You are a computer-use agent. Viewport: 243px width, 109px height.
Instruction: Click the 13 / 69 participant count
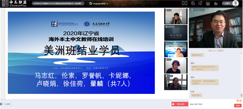[6, 104]
